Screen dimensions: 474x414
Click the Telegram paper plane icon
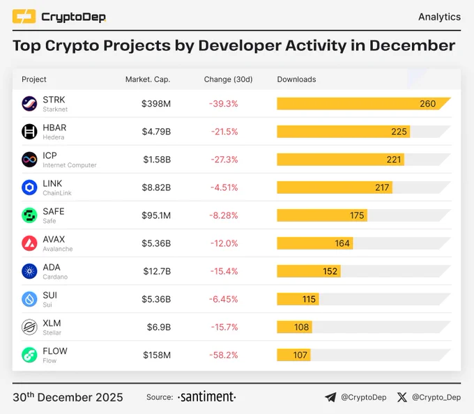tap(330, 397)
